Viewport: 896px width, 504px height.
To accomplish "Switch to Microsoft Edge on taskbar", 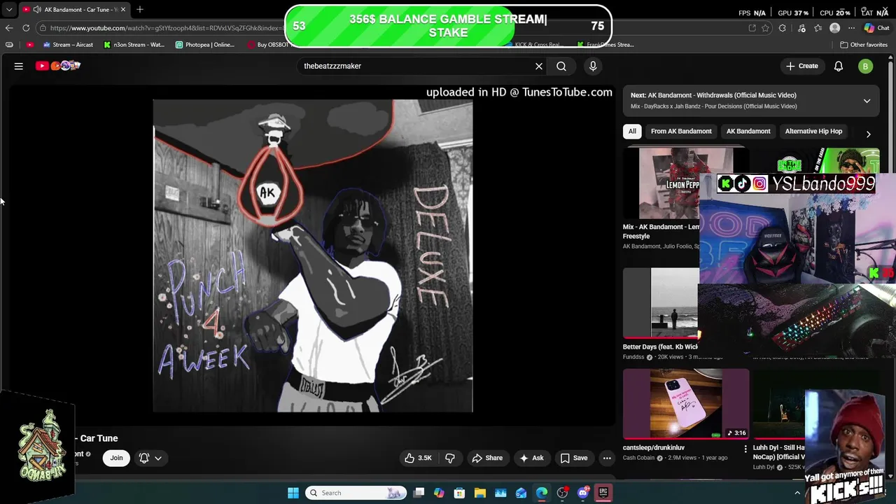I will 542,493.
